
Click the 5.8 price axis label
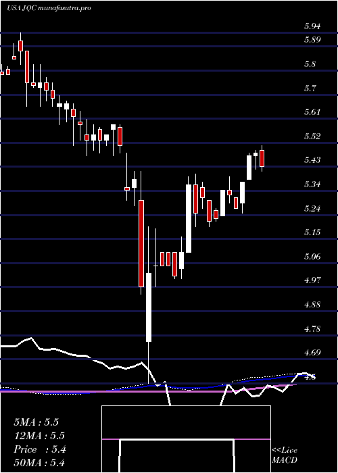coord(310,64)
